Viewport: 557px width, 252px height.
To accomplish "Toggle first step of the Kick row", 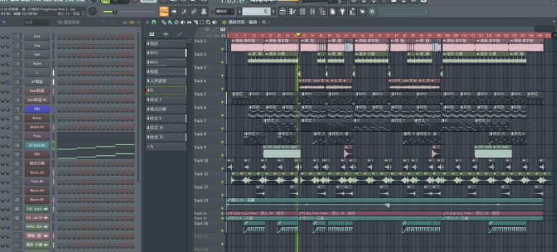I will pyautogui.click(x=59, y=37).
